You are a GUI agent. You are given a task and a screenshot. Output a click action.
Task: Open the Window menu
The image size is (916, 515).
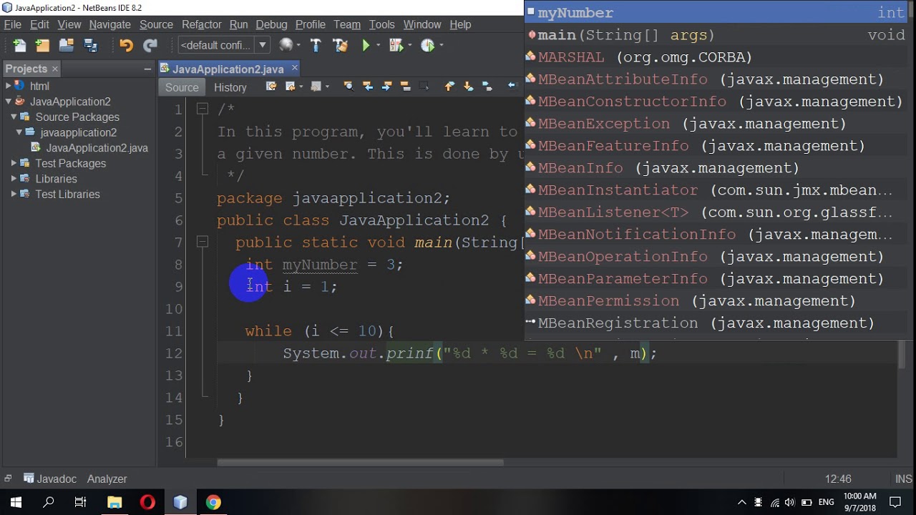(422, 24)
